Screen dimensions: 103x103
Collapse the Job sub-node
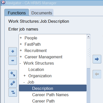24,82
